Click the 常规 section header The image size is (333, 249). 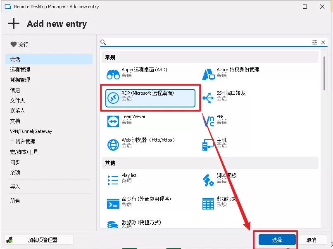pyautogui.click(x=210, y=57)
